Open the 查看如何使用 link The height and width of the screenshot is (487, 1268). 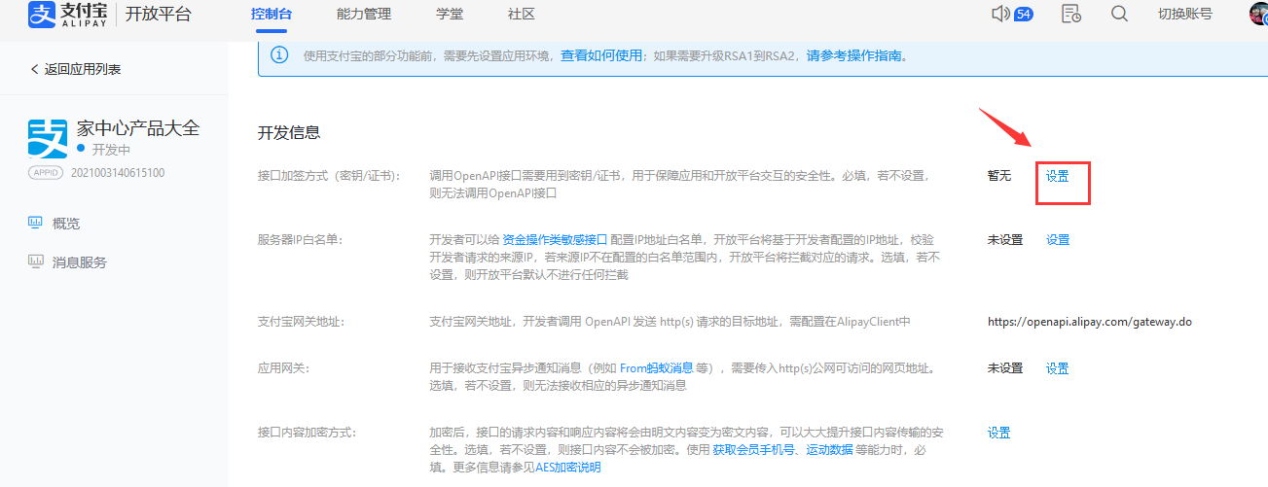coord(601,55)
